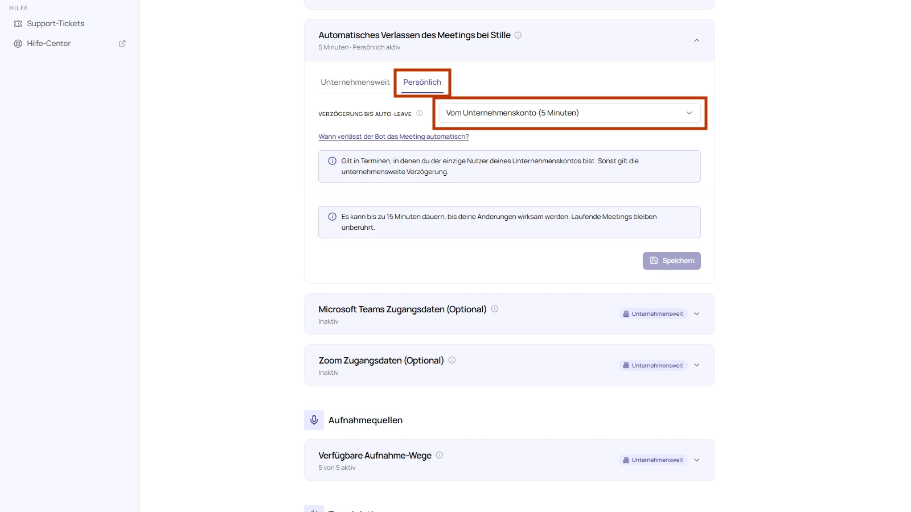Click the '5 Minuten · Persönlich aktiv' subtitle

click(359, 47)
